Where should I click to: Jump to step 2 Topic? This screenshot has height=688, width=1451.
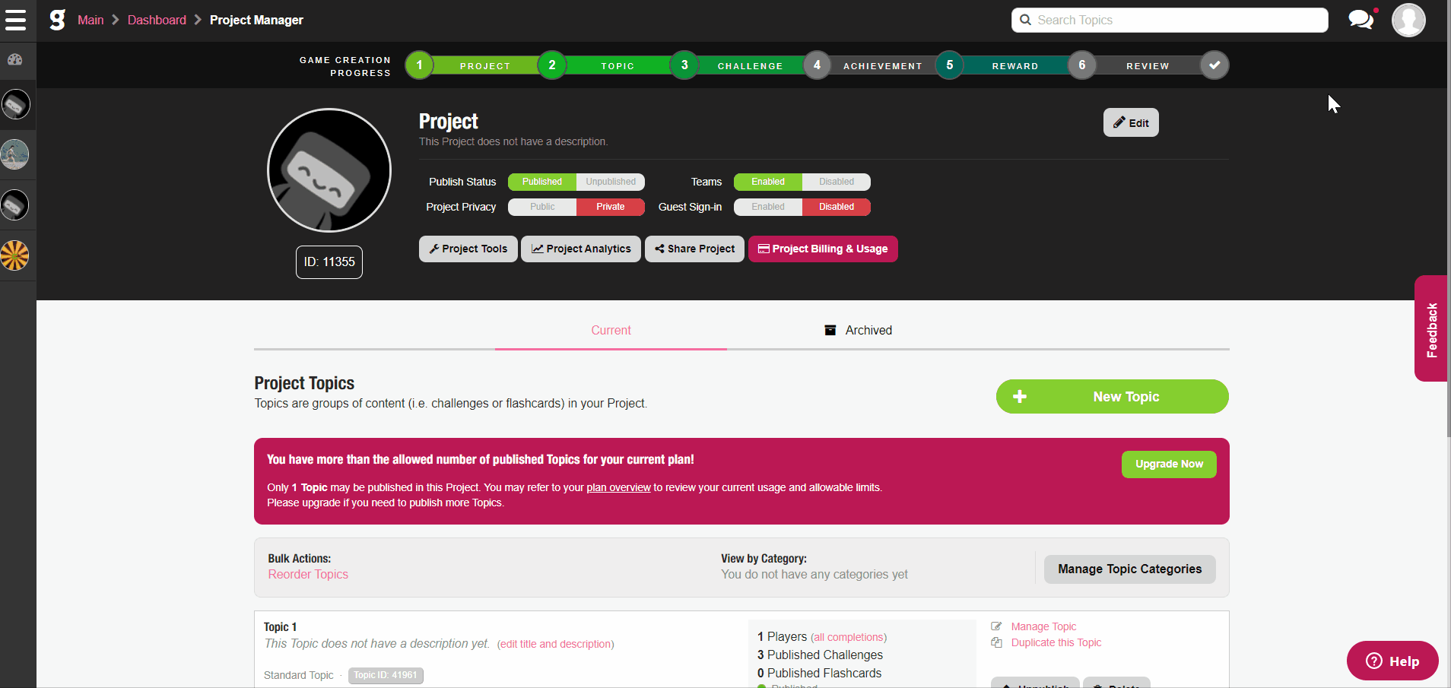coord(552,65)
